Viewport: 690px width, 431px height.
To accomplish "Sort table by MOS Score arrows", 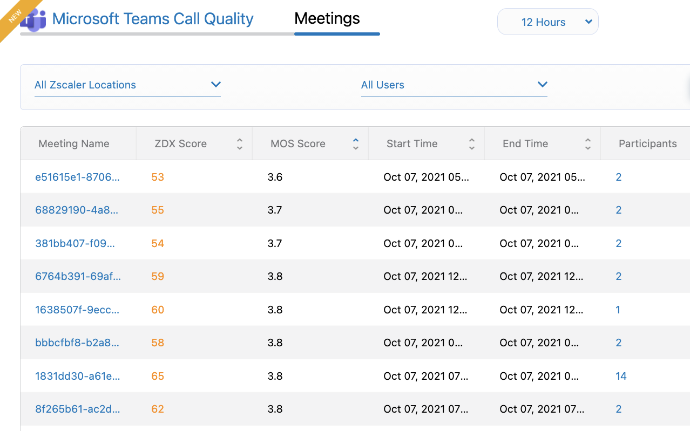I will pyautogui.click(x=355, y=144).
